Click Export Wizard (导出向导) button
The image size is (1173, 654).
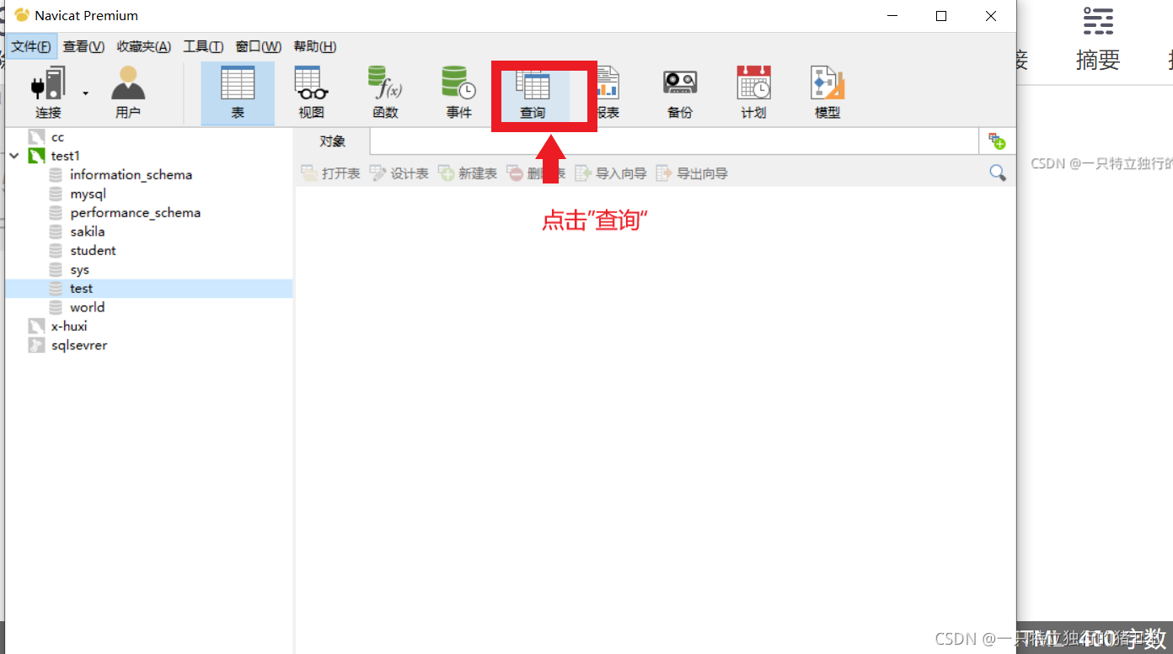[692, 173]
